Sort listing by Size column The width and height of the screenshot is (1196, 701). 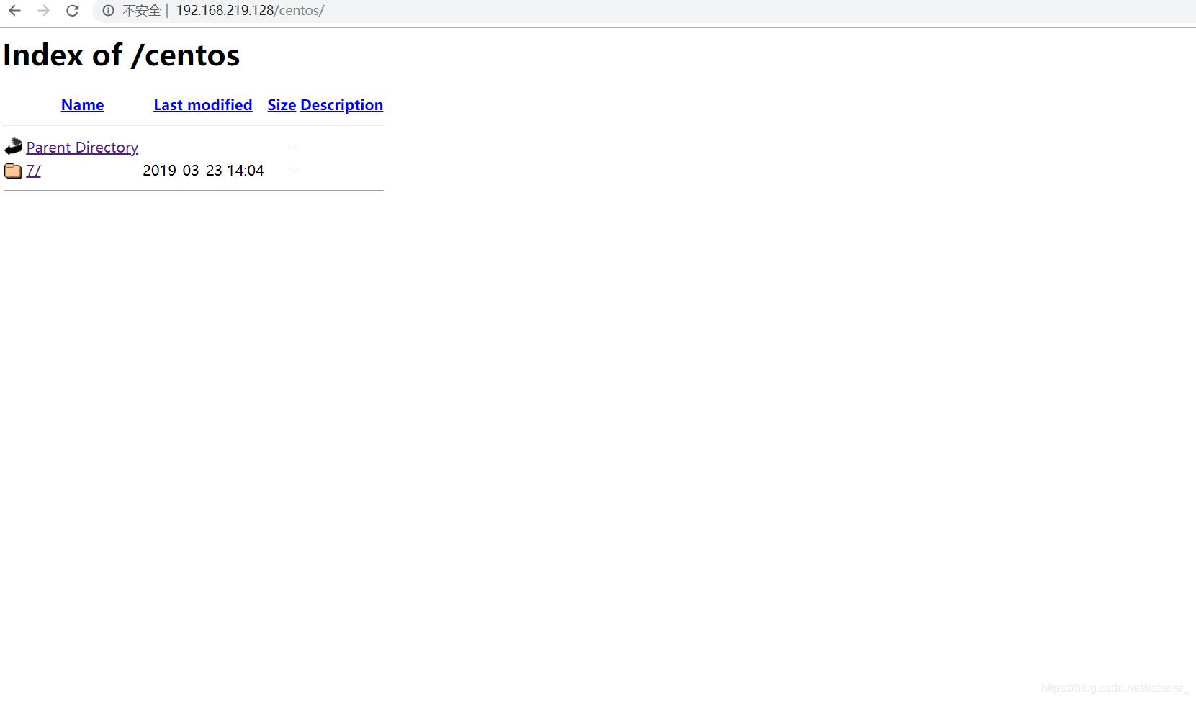[x=282, y=105]
